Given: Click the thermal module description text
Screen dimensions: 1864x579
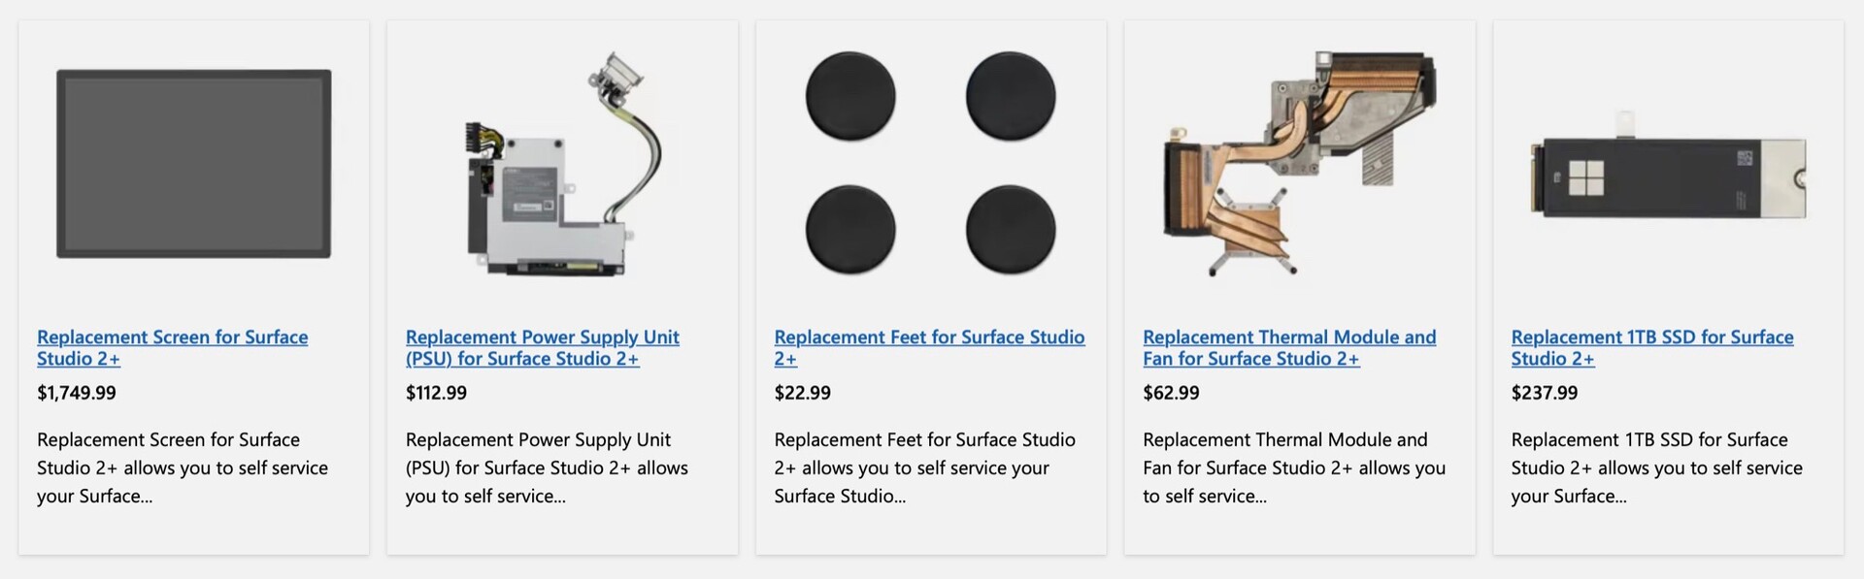Looking at the screenshot, I should pyautogui.click(x=1293, y=467).
